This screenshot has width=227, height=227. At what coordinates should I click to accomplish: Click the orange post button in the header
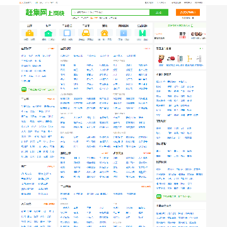pyautogui.click(x=188, y=12)
